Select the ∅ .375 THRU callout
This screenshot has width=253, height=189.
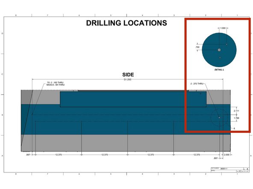[x=197, y=84]
